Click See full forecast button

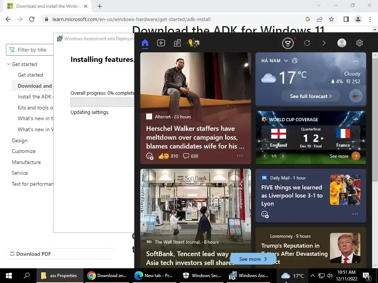point(311,96)
